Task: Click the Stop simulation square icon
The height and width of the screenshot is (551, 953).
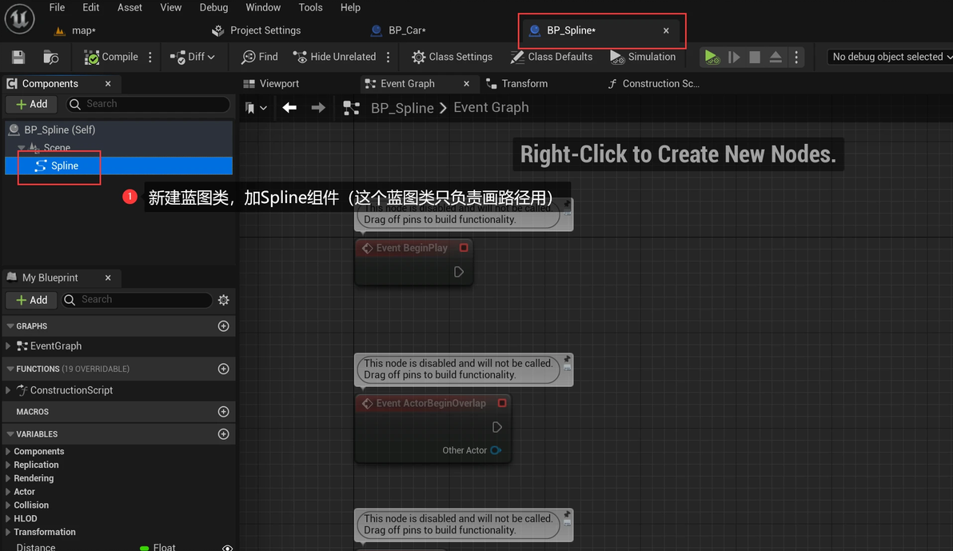Action: point(754,57)
